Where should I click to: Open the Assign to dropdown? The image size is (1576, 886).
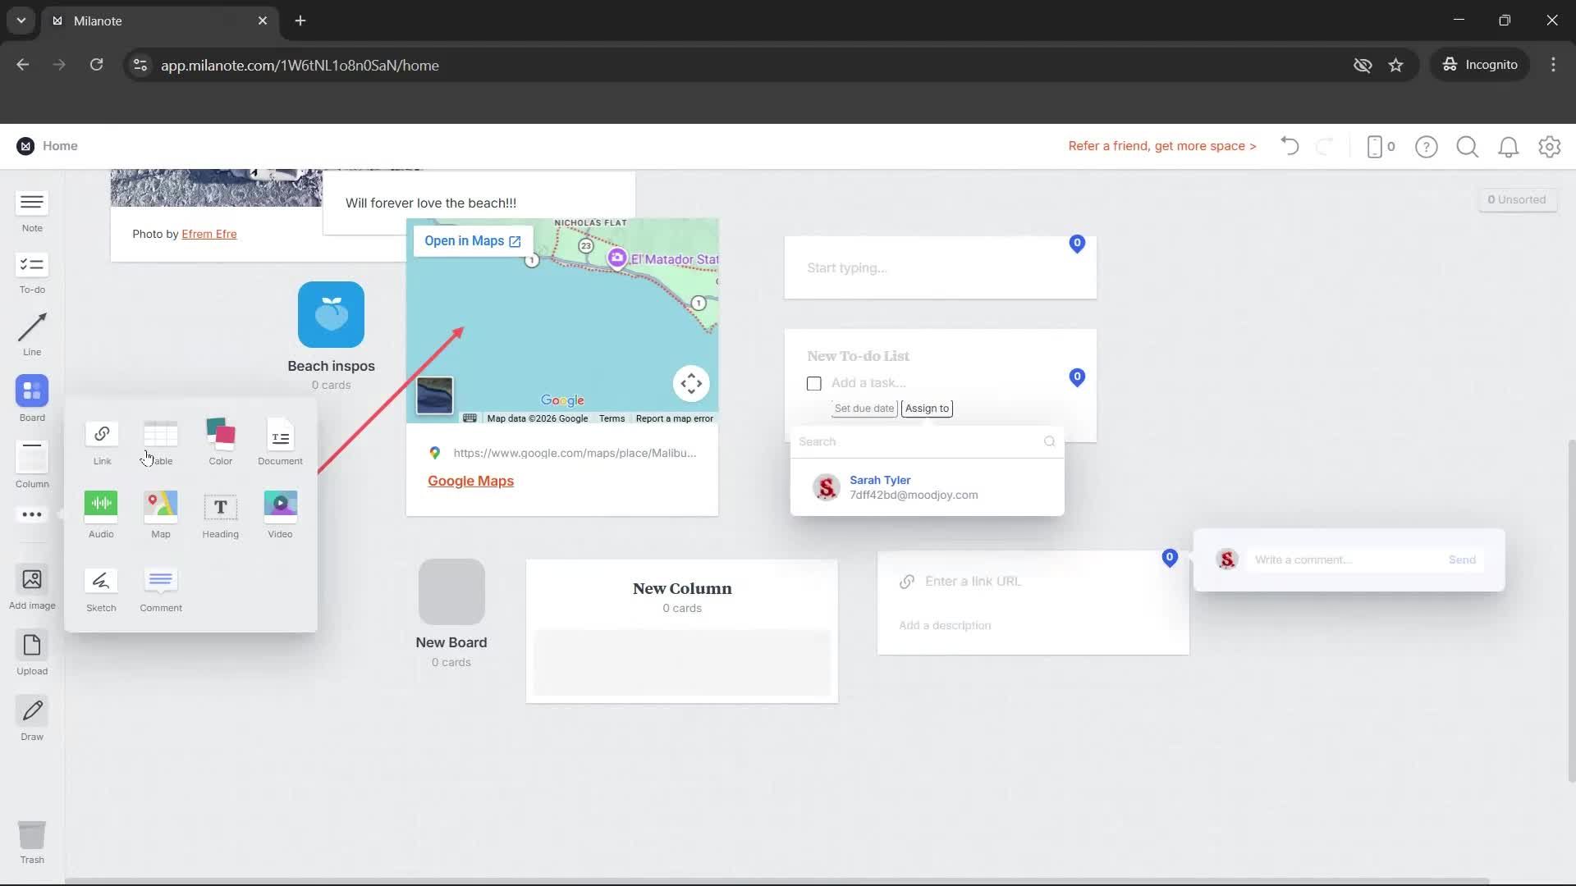click(x=927, y=409)
